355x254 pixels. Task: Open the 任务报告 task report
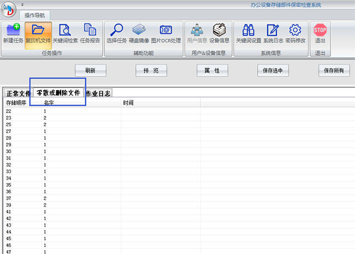pyautogui.click(x=90, y=34)
